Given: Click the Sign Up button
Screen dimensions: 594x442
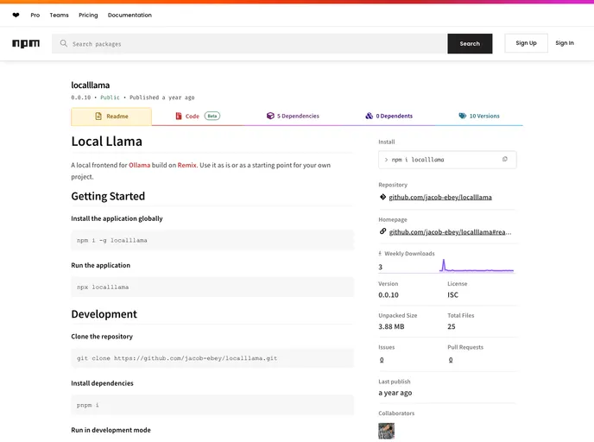Looking at the screenshot, I should click(x=526, y=43).
